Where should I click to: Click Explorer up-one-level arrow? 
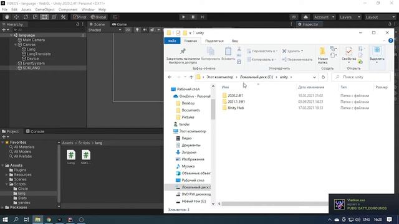coord(191,77)
